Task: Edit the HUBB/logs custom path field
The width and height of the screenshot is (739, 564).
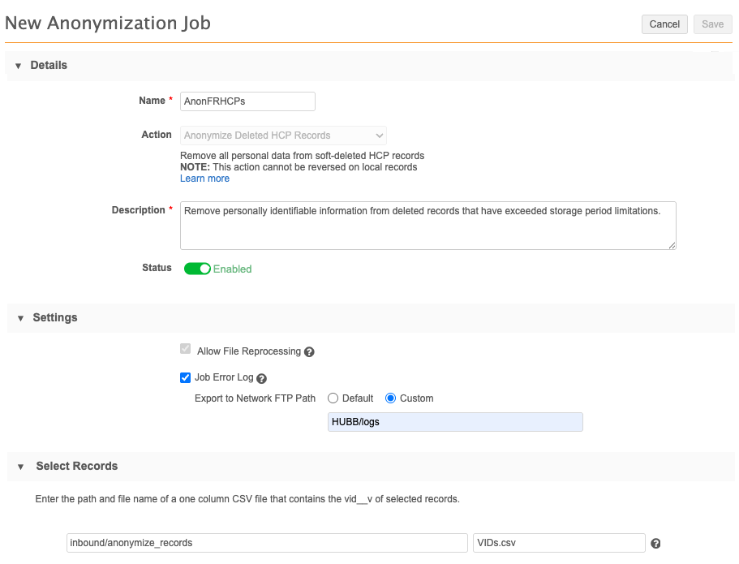Action: pos(455,422)
